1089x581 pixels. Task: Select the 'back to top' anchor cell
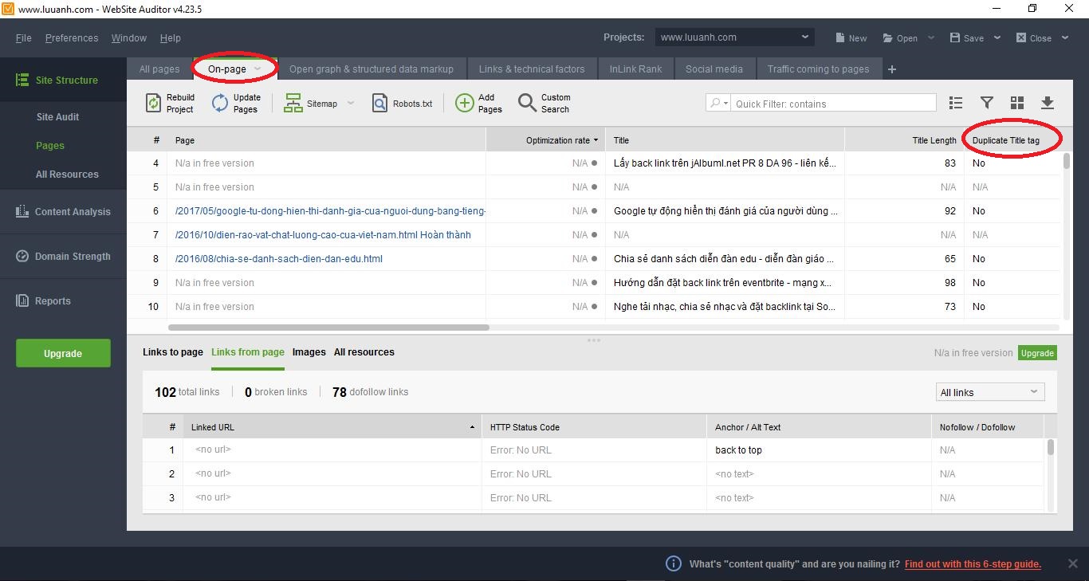tap(819, 450)
